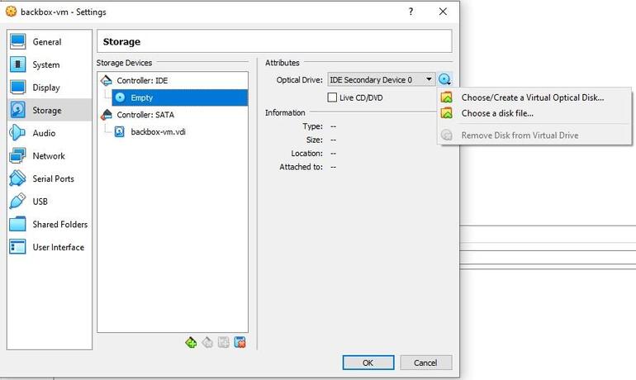This screenshot has height=380, width=636.
Task: Open the Serial Ports icon
Action: [18, 178]
